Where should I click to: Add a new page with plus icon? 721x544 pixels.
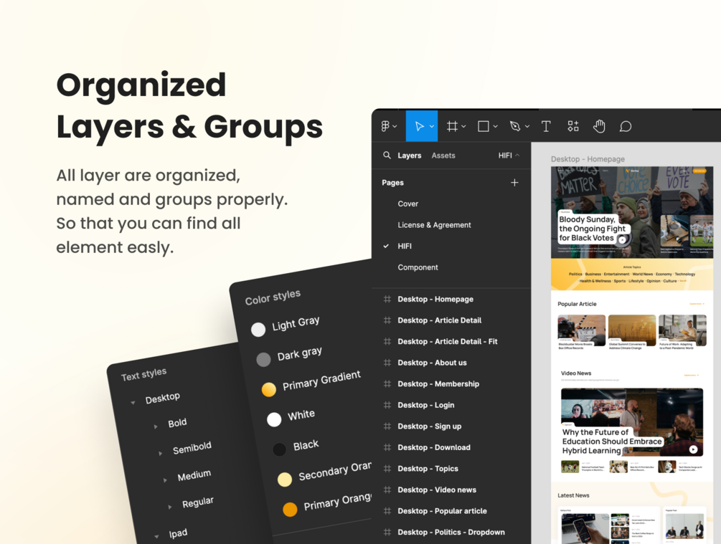click(x=514, y=182)
